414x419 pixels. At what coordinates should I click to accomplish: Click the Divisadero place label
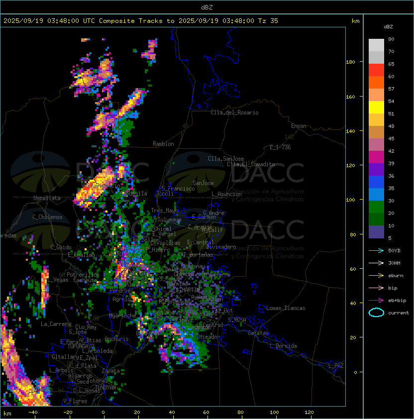pos(221,247)
